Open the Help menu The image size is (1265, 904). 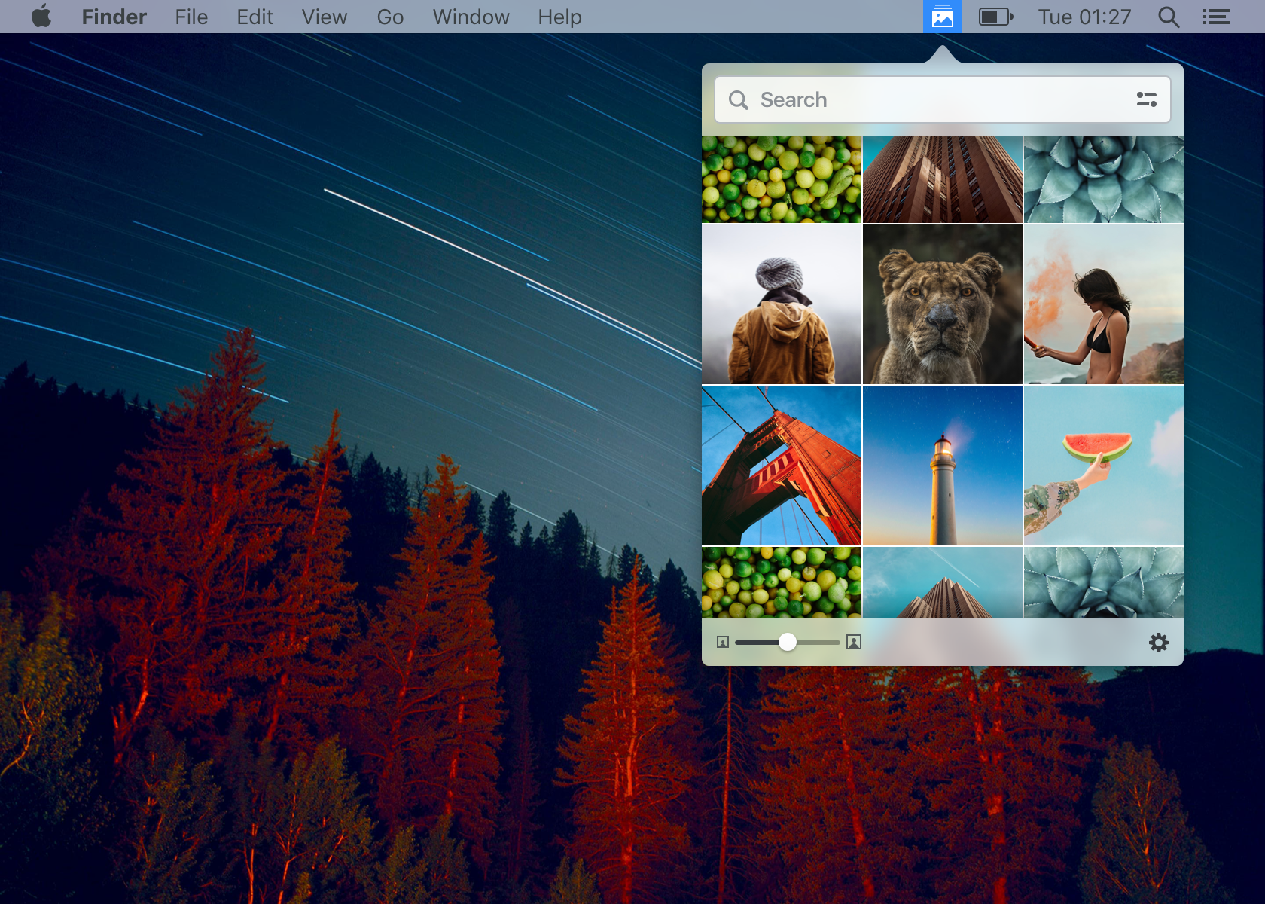[559, 17]
